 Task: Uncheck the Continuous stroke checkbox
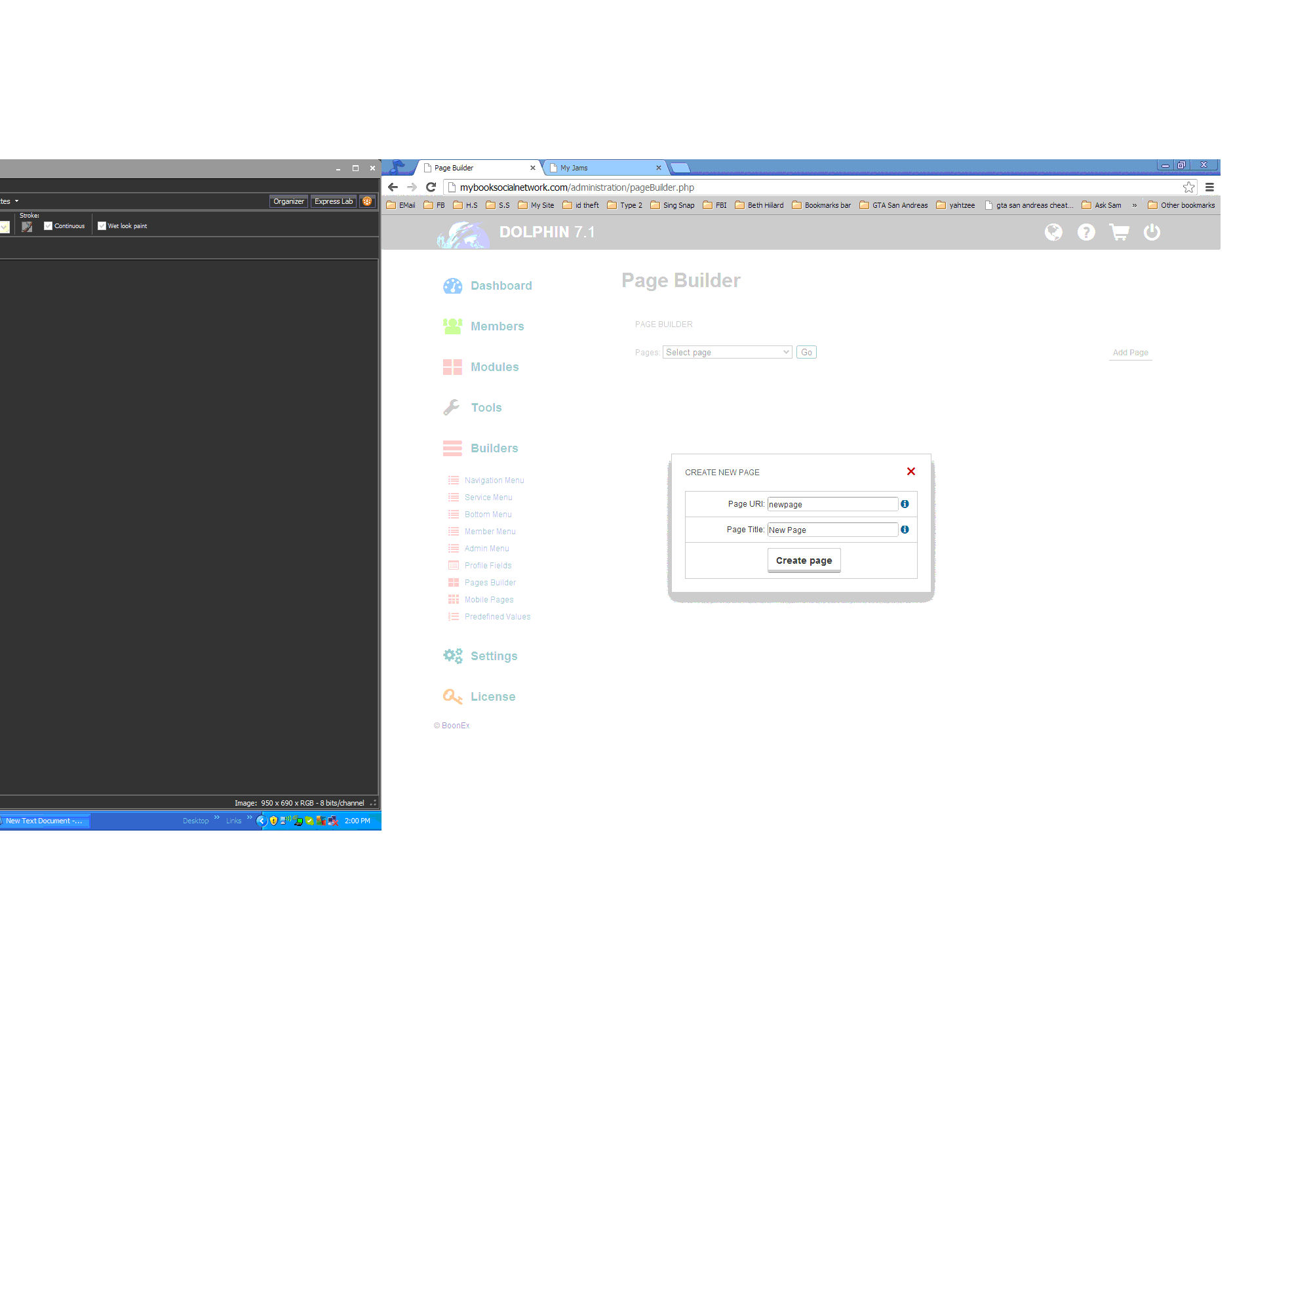pos(48,226)
